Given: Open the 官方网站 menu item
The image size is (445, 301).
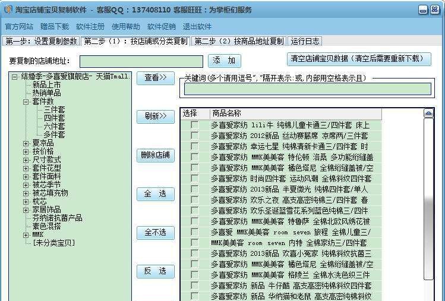Looking at the screenshot, I should coord(19,27).
